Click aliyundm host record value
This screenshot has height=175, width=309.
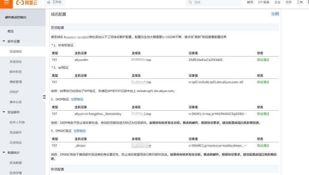81,60
